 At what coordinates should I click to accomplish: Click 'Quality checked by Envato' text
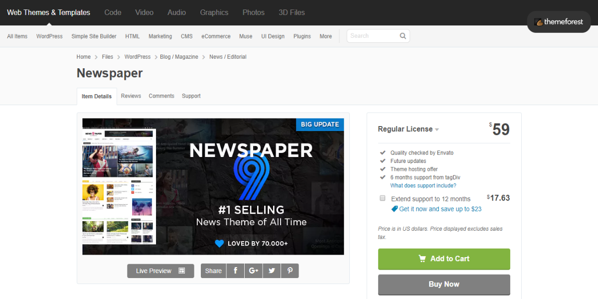[422, 153]
